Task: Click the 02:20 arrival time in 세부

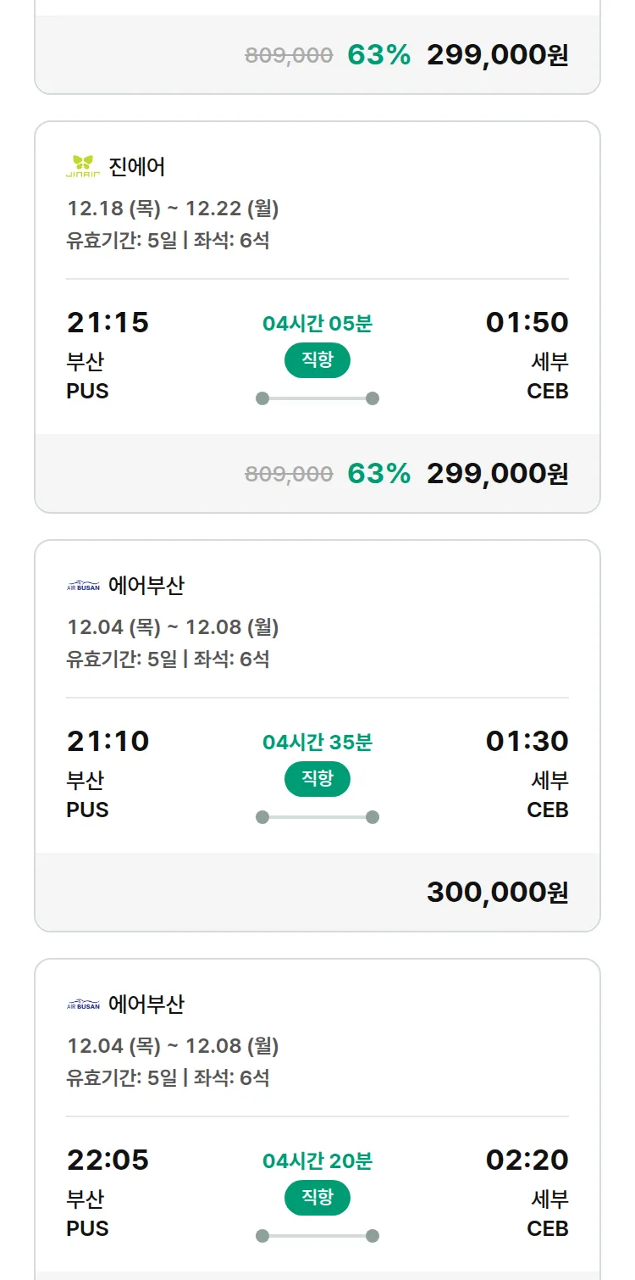Action: coord(527,1160)
